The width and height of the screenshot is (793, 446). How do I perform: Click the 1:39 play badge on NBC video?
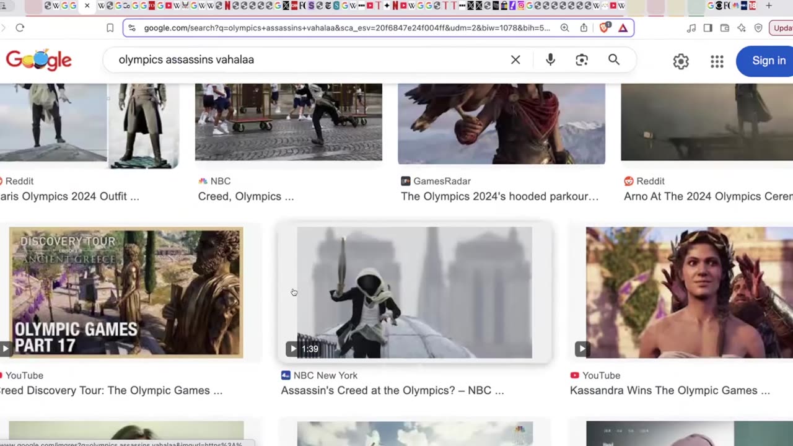point(304,349)
